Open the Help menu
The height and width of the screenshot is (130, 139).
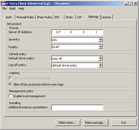(21, 8)
